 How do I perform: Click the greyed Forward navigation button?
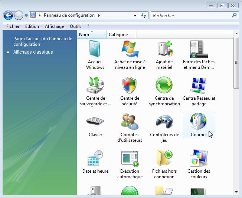point(19,15)
